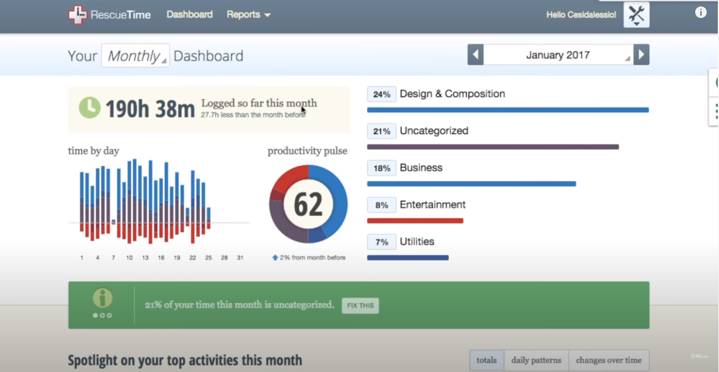719x372 pixels.
Task: Open the settings wrench icon
Action: [636, 15]
